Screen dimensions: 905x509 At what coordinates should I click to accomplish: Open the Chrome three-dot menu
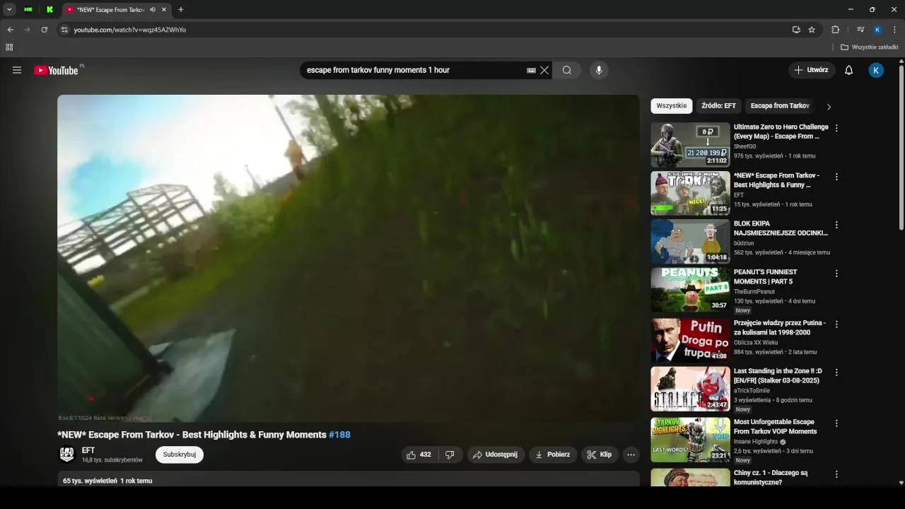pos(894,30)
